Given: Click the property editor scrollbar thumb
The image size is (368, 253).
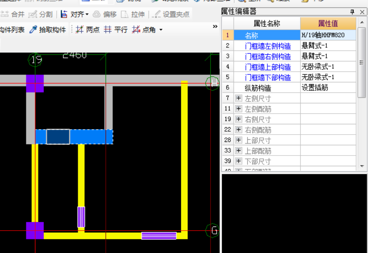Looking at the screenshot, I should (362, 62).
